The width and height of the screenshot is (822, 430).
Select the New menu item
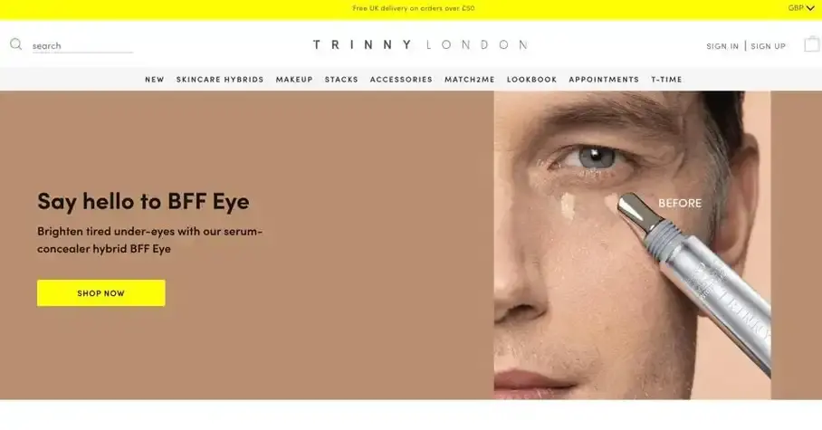(x=155, y=79)
